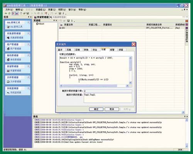Switch to 报警 tab in properties dialog

coord(112,50)
